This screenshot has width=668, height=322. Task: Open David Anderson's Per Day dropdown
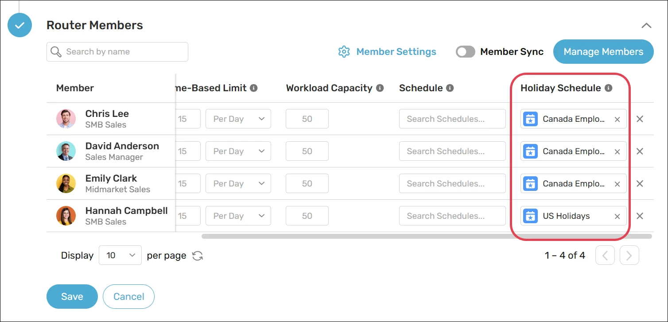click(x=238, y=151)
